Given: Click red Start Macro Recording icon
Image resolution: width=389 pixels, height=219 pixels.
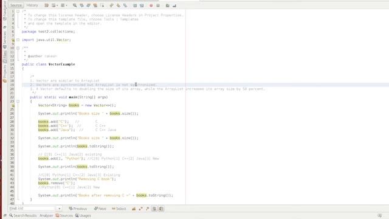Looking at the screenshot, I should tap(151, 5).
